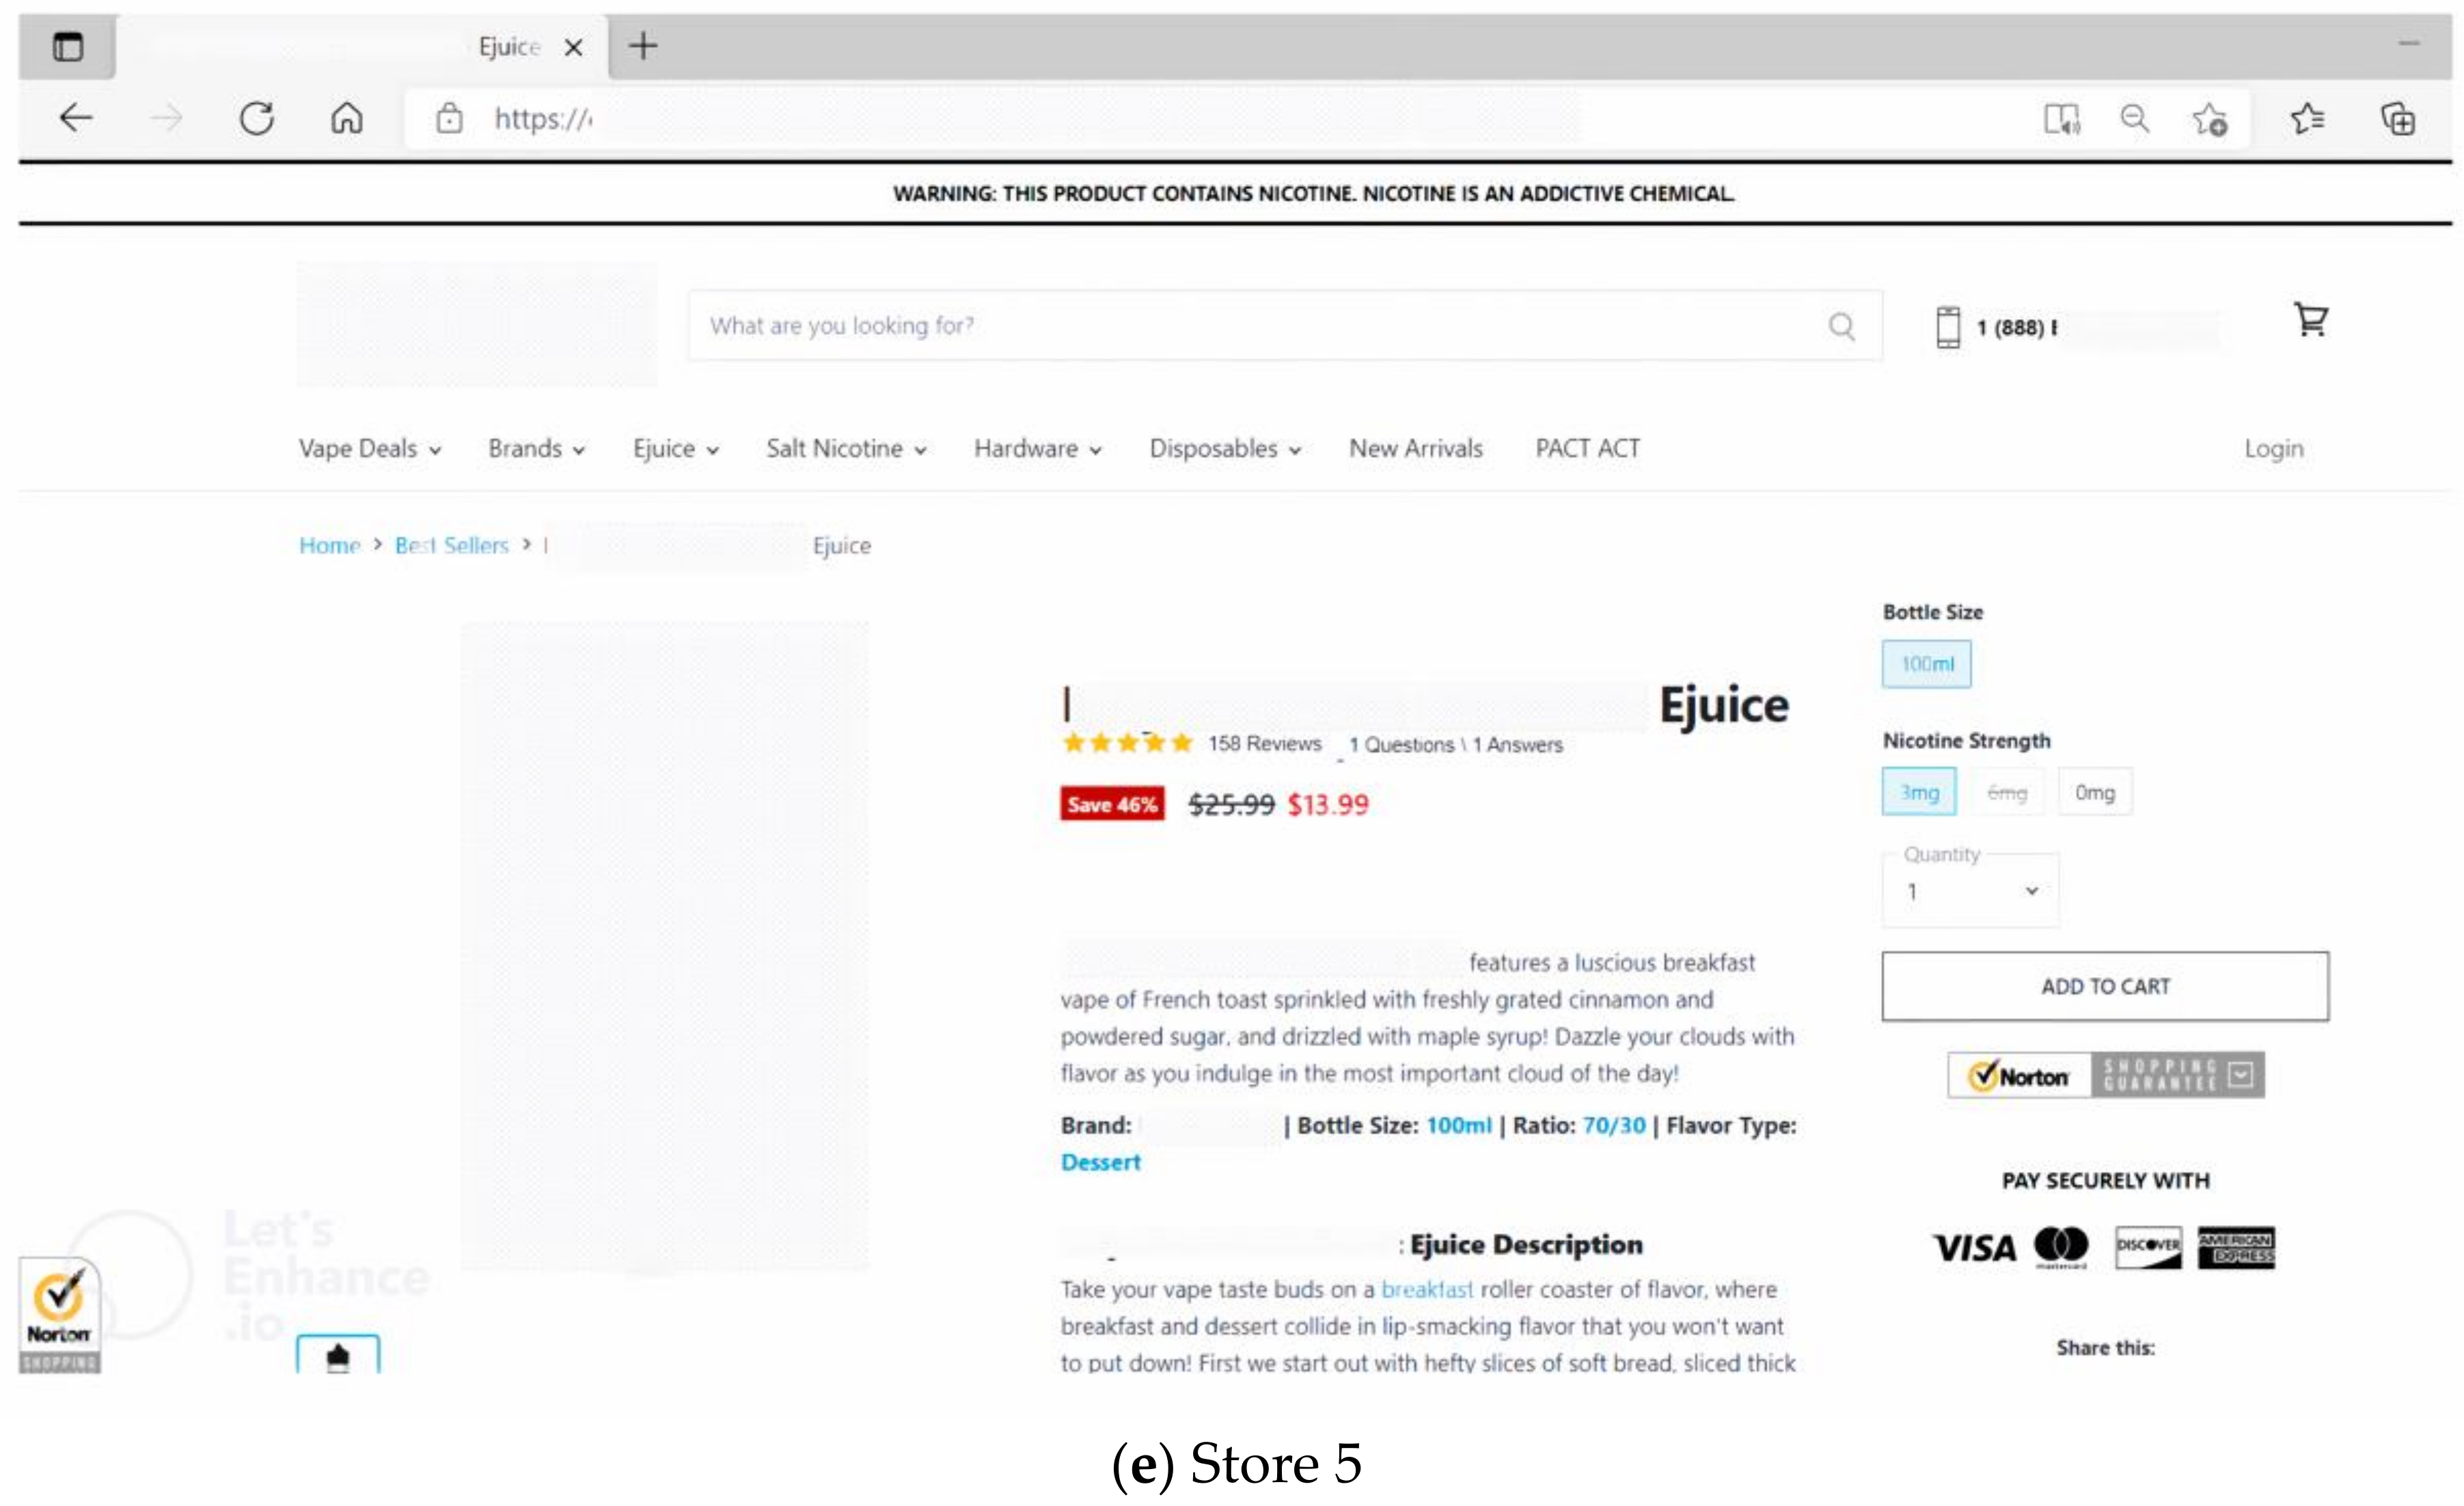
Task: Open the shopping cart icon
Action: [2310, 320]
